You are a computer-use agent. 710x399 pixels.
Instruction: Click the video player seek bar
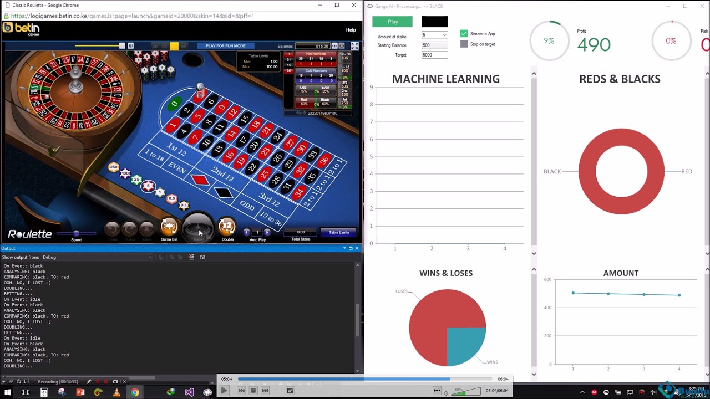tap(364, 379)
